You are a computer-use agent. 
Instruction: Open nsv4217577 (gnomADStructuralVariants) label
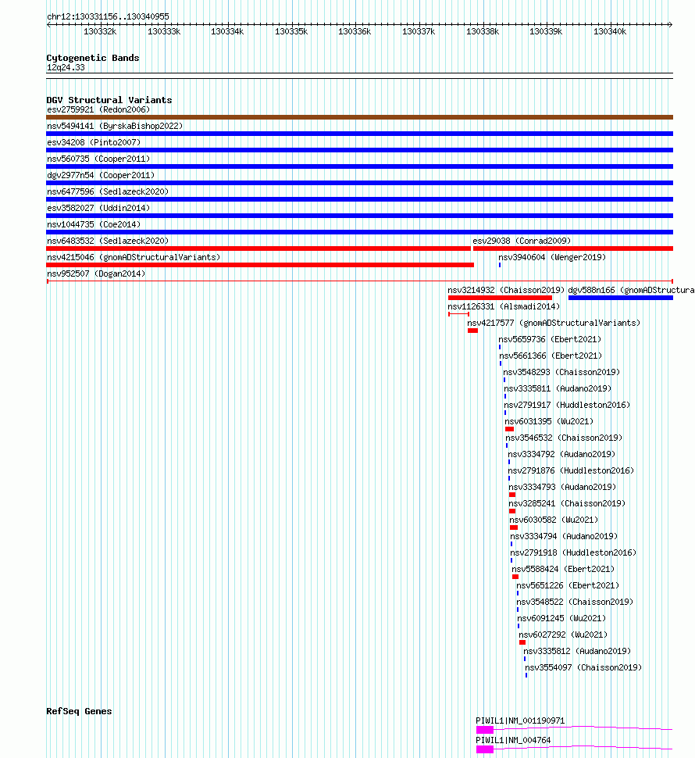[x=554, y=324]
